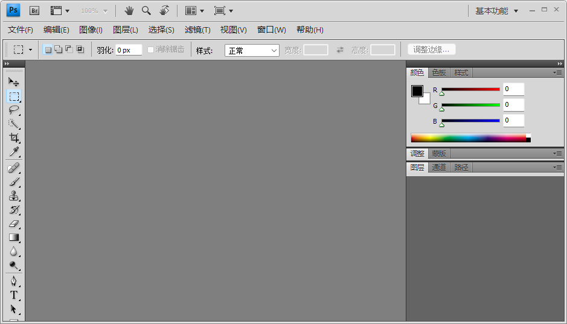Select the Eyedropper tool
This screenshot has height=324, width=567.
[14, 151]
